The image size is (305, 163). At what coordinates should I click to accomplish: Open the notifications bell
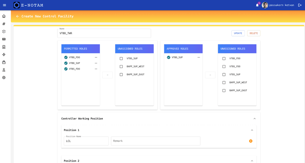[x=257, y=5]
